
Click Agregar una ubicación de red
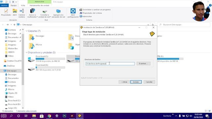(x=58, y=13)
